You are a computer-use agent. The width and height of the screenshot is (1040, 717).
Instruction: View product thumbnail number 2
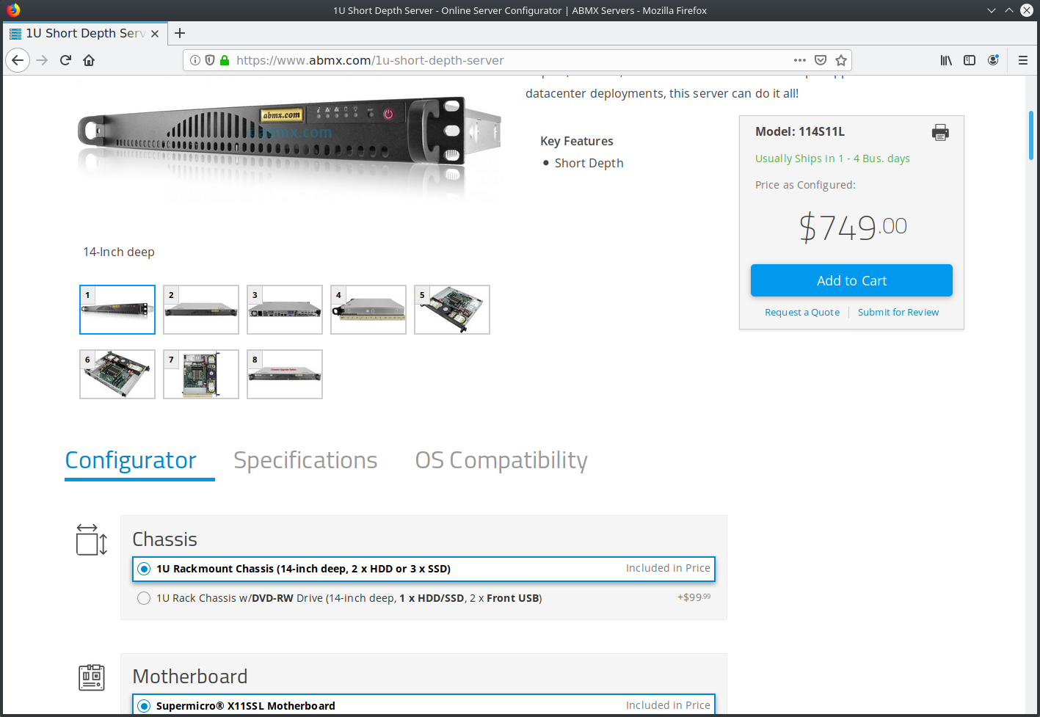point(201,310)
